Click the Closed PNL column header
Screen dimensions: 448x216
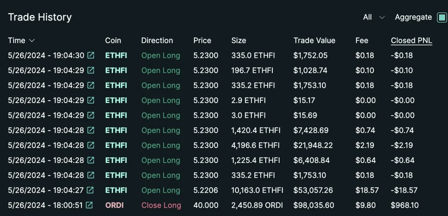[411, 41]
